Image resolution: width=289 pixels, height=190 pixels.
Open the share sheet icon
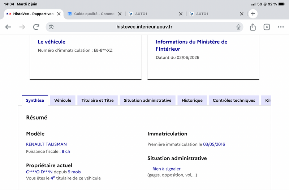click(253, 27)
